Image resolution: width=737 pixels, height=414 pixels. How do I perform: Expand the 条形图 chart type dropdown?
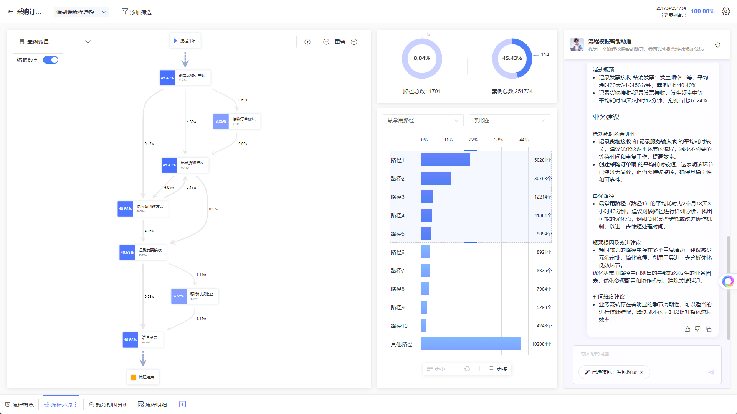point(509,120)
